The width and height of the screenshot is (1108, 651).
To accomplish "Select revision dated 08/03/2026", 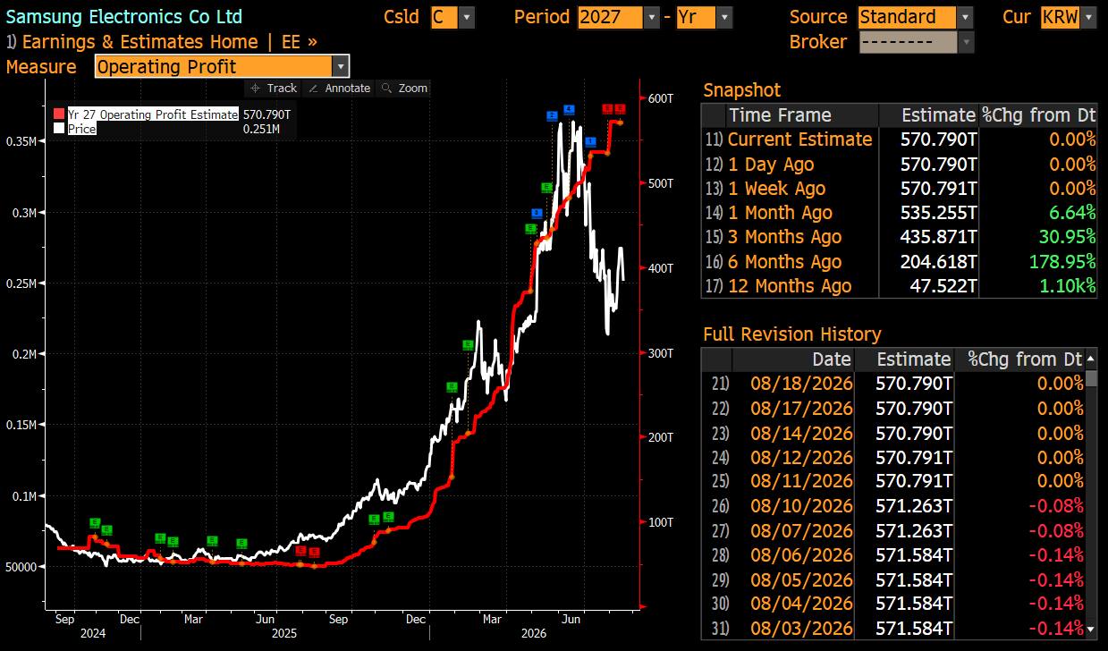I will (892, 628).
